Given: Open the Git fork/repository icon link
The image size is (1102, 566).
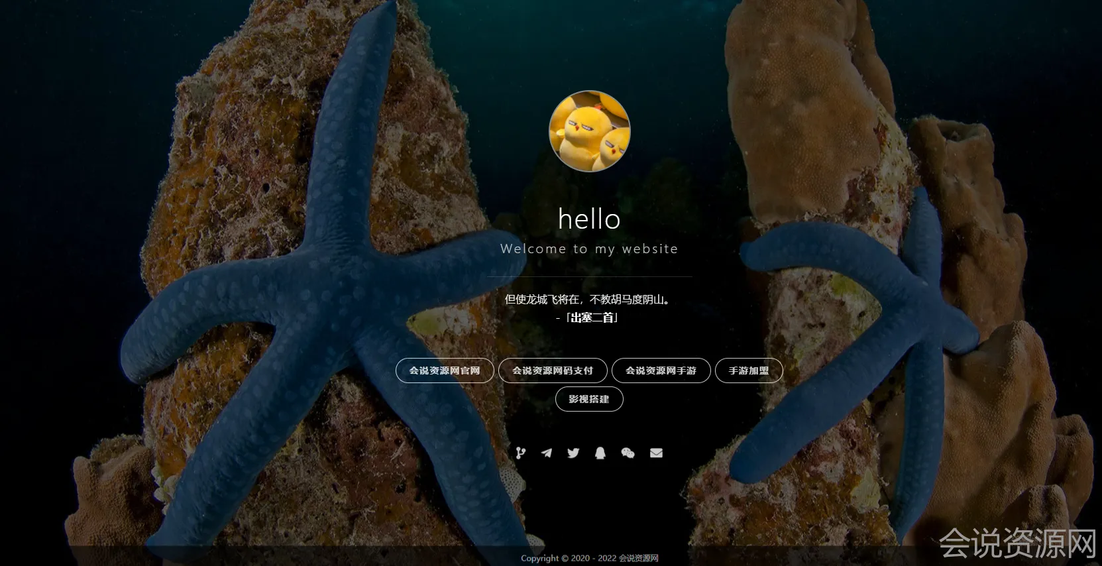Looking at the screenshot, I should (521, 453).
